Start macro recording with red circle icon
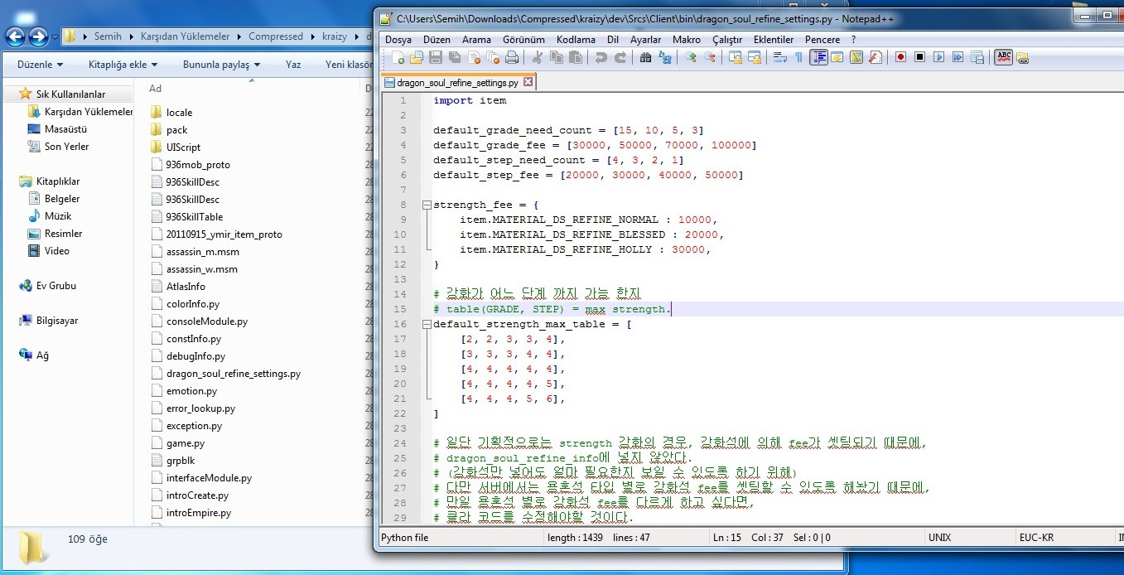 click(900, 57)
